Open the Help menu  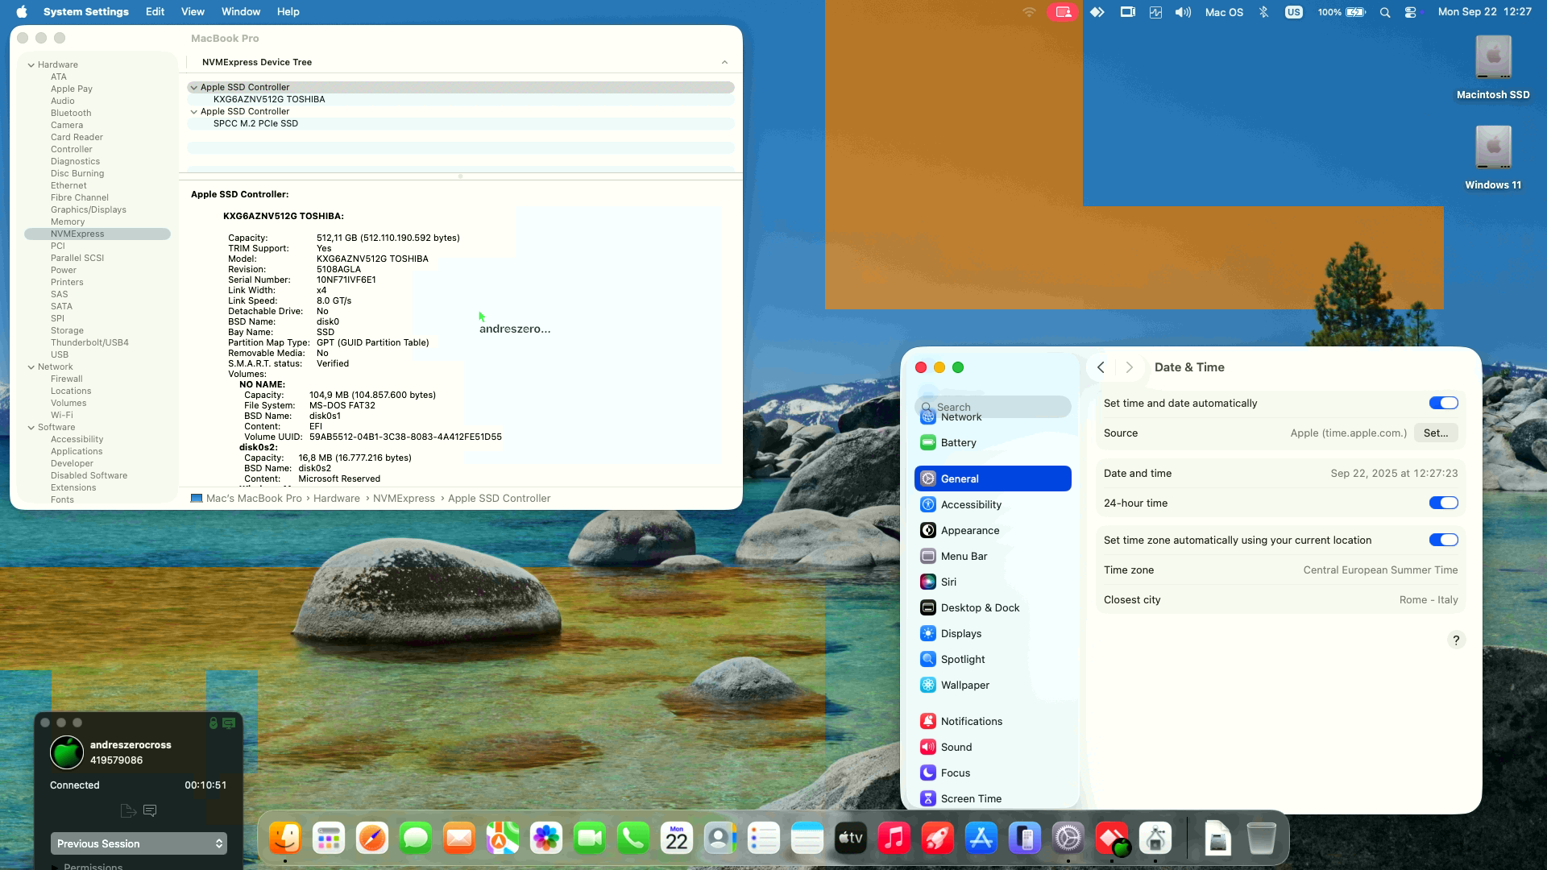pos(288,12)
